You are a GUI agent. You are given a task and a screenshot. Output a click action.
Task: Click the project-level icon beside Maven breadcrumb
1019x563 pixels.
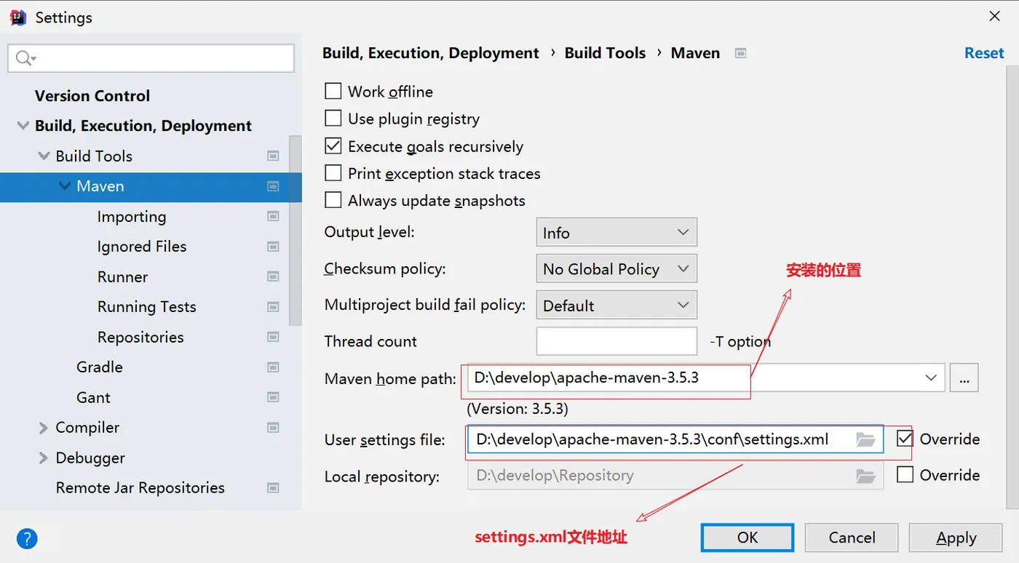pos(741,53)
